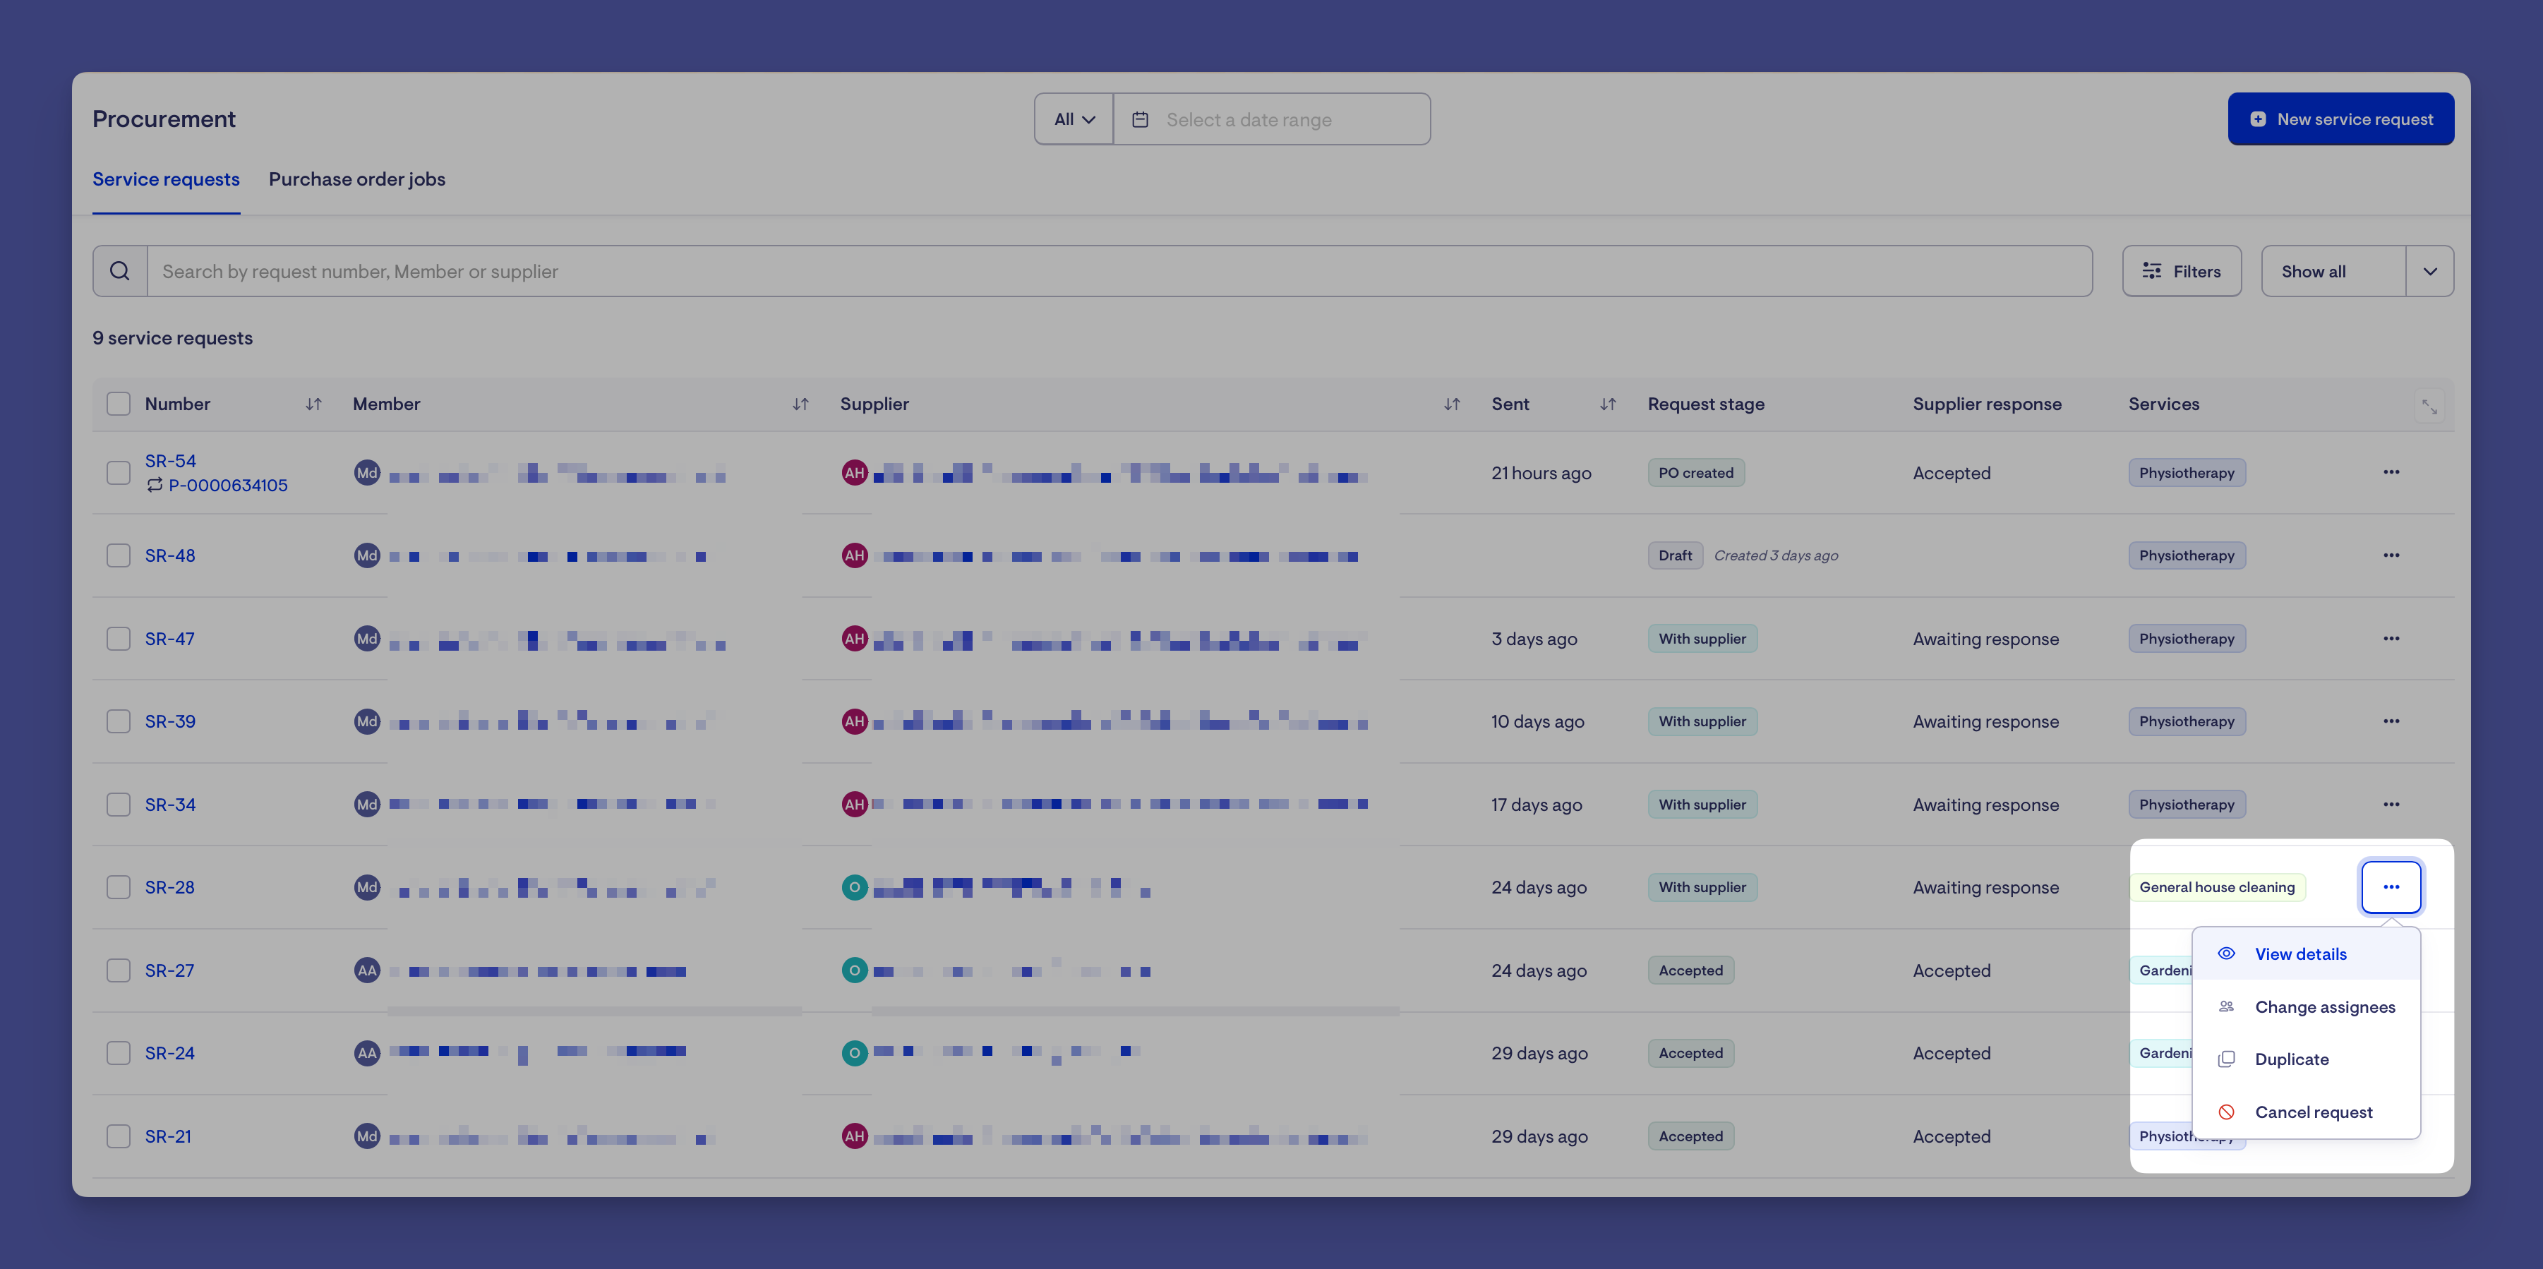Click AA member avatar in SR-27 row
Viewport: 2543px width, 1269px height.
click(367, 970)
